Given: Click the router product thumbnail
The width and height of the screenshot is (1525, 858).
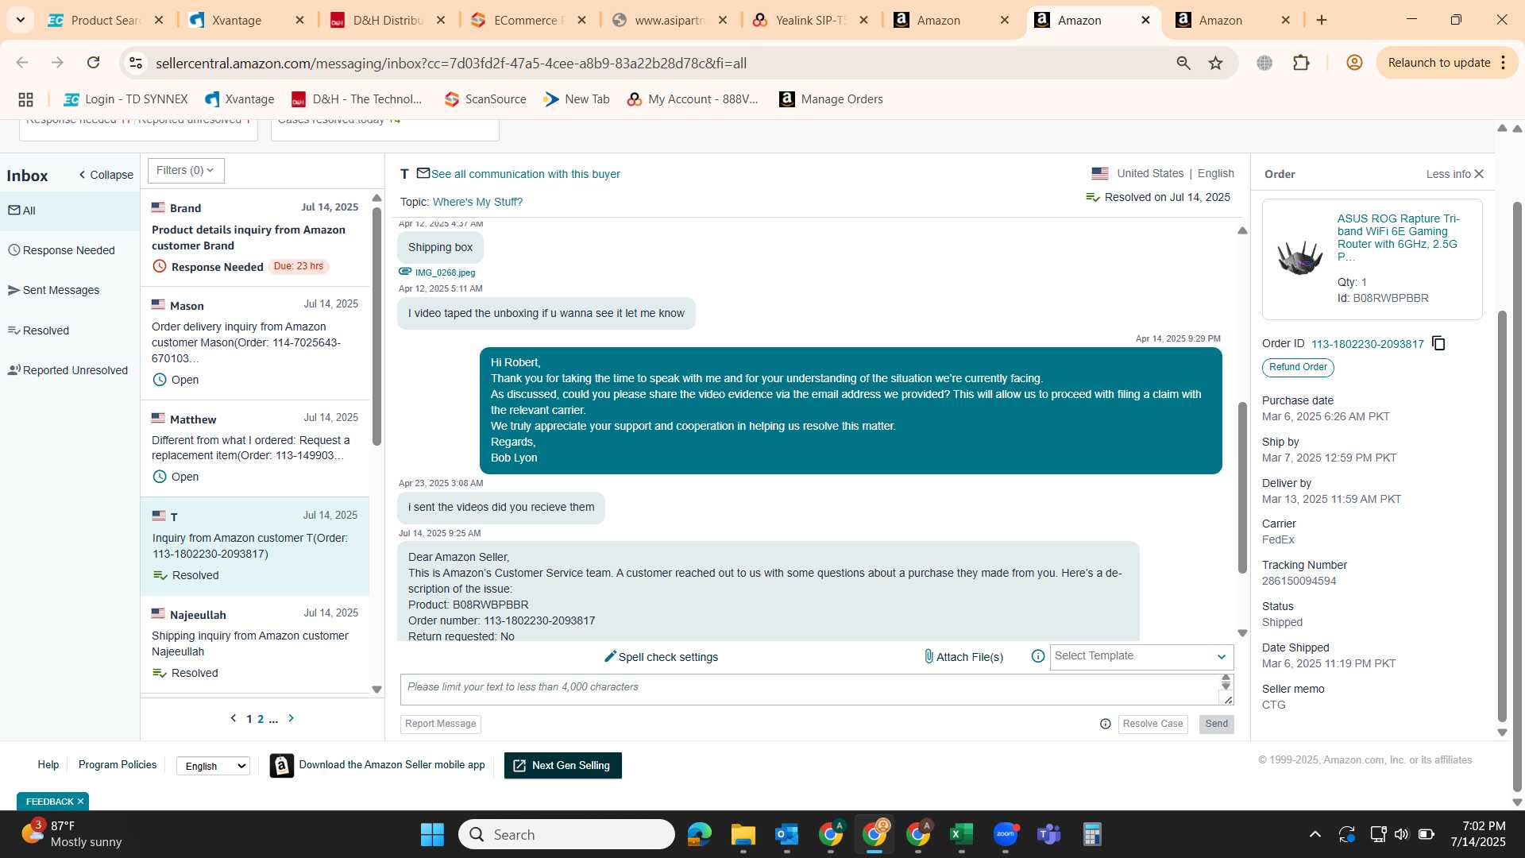Looking at the screenshot, I should pyautogui.click(x=1299, y=257).
